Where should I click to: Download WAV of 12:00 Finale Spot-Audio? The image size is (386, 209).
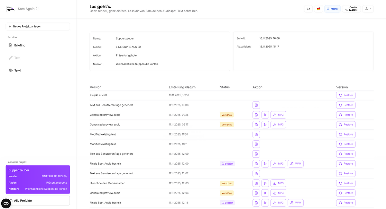tap(295, 164)
